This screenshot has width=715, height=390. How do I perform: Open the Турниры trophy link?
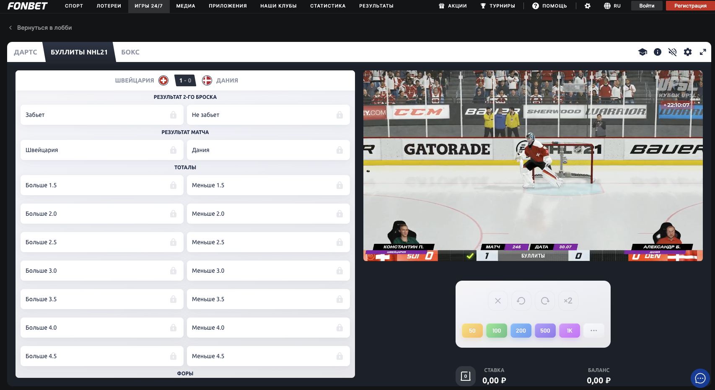[498, 6]
